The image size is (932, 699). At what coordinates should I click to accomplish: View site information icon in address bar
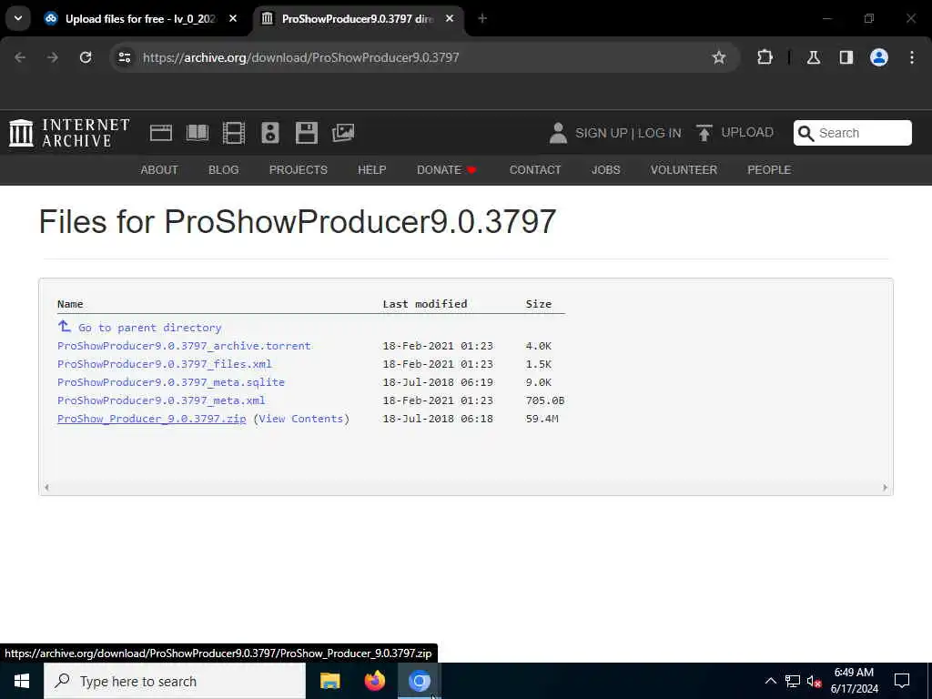(x=124, y=57)
